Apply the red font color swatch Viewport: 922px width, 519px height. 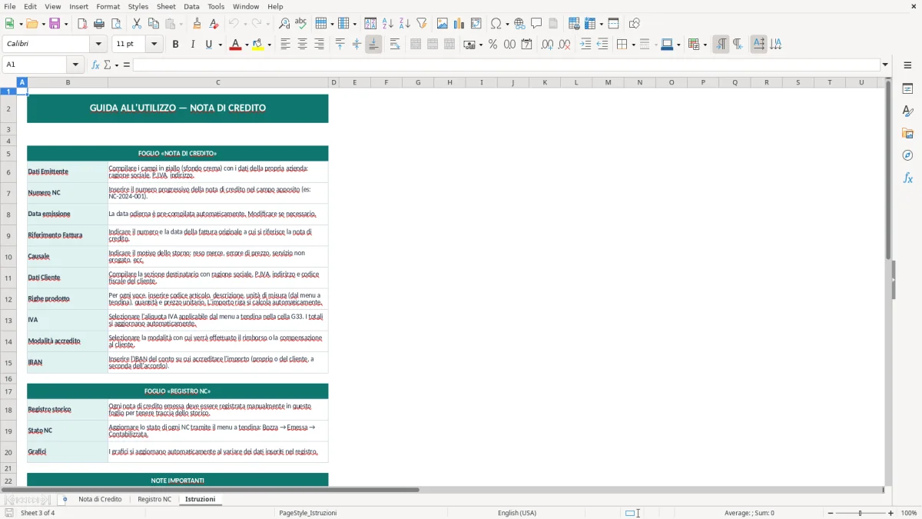tap(234, 45)
